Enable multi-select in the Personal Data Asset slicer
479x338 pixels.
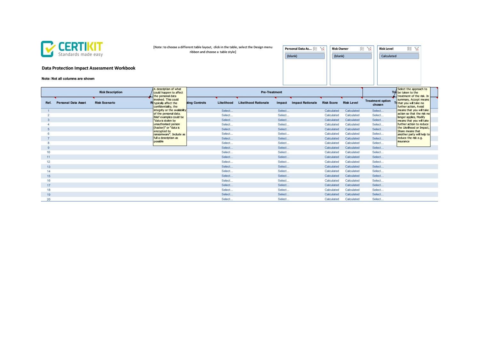(x=315, y=49)
